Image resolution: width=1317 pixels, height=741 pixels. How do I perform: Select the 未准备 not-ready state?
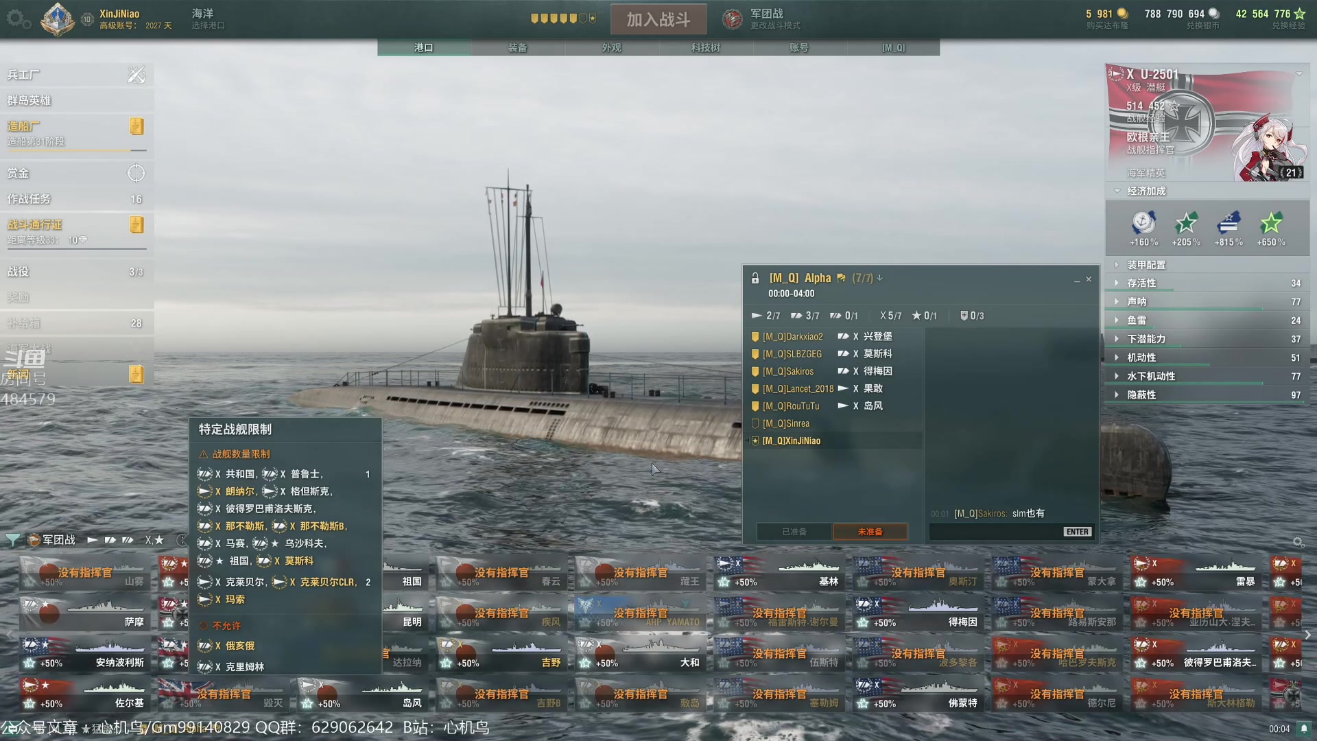[870, 532]
